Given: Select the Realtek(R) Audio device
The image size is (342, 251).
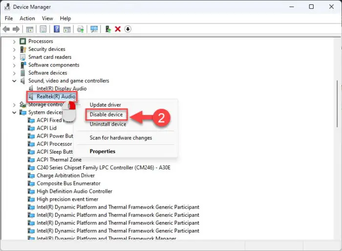Looking at the screenshot, I should [x=56, y=96].
